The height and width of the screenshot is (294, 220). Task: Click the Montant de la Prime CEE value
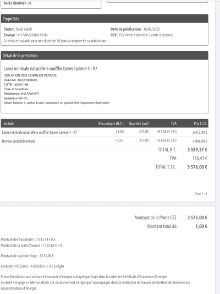[197, 217]
